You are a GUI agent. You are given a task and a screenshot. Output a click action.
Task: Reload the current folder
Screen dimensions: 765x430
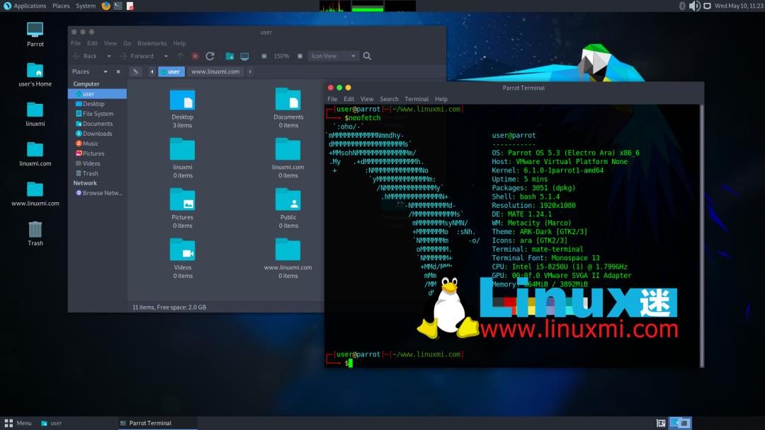(210, 56)
